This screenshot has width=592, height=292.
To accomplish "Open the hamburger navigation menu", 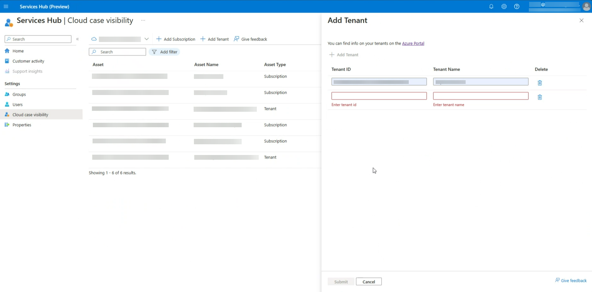I will point(6,6).
